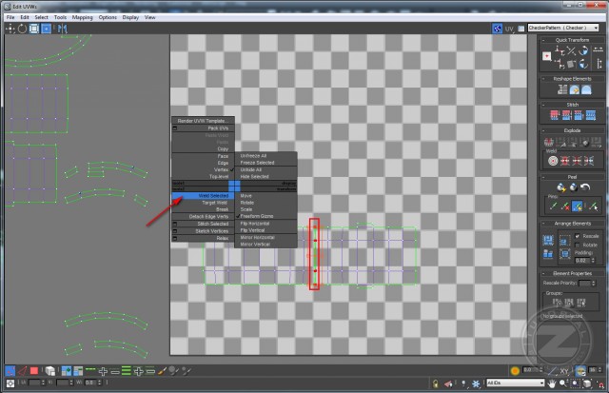This screenshot has height=393, width=609.
Task: Click the Freeform mode icon in top toolbar
Action: 47,29
